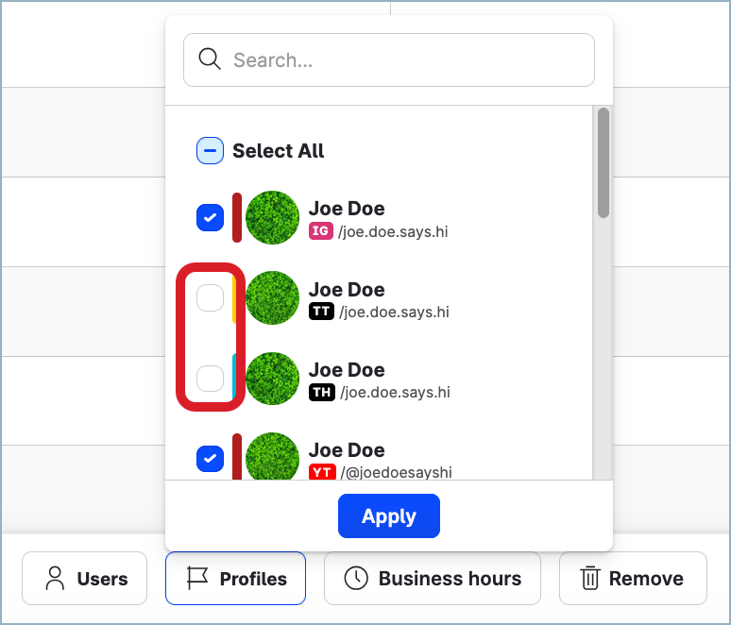The image size is (731, 625).
Task: Uncheck the YouTube Joe Doe profile checkbox
Action: [x=210, y=459]
